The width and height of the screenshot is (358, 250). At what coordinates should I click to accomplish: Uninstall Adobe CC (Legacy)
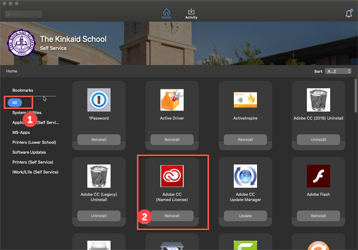point(99,216)
